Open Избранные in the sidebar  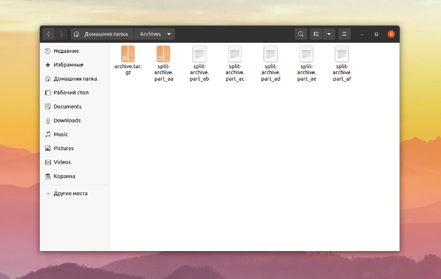(x=68, y=65)
